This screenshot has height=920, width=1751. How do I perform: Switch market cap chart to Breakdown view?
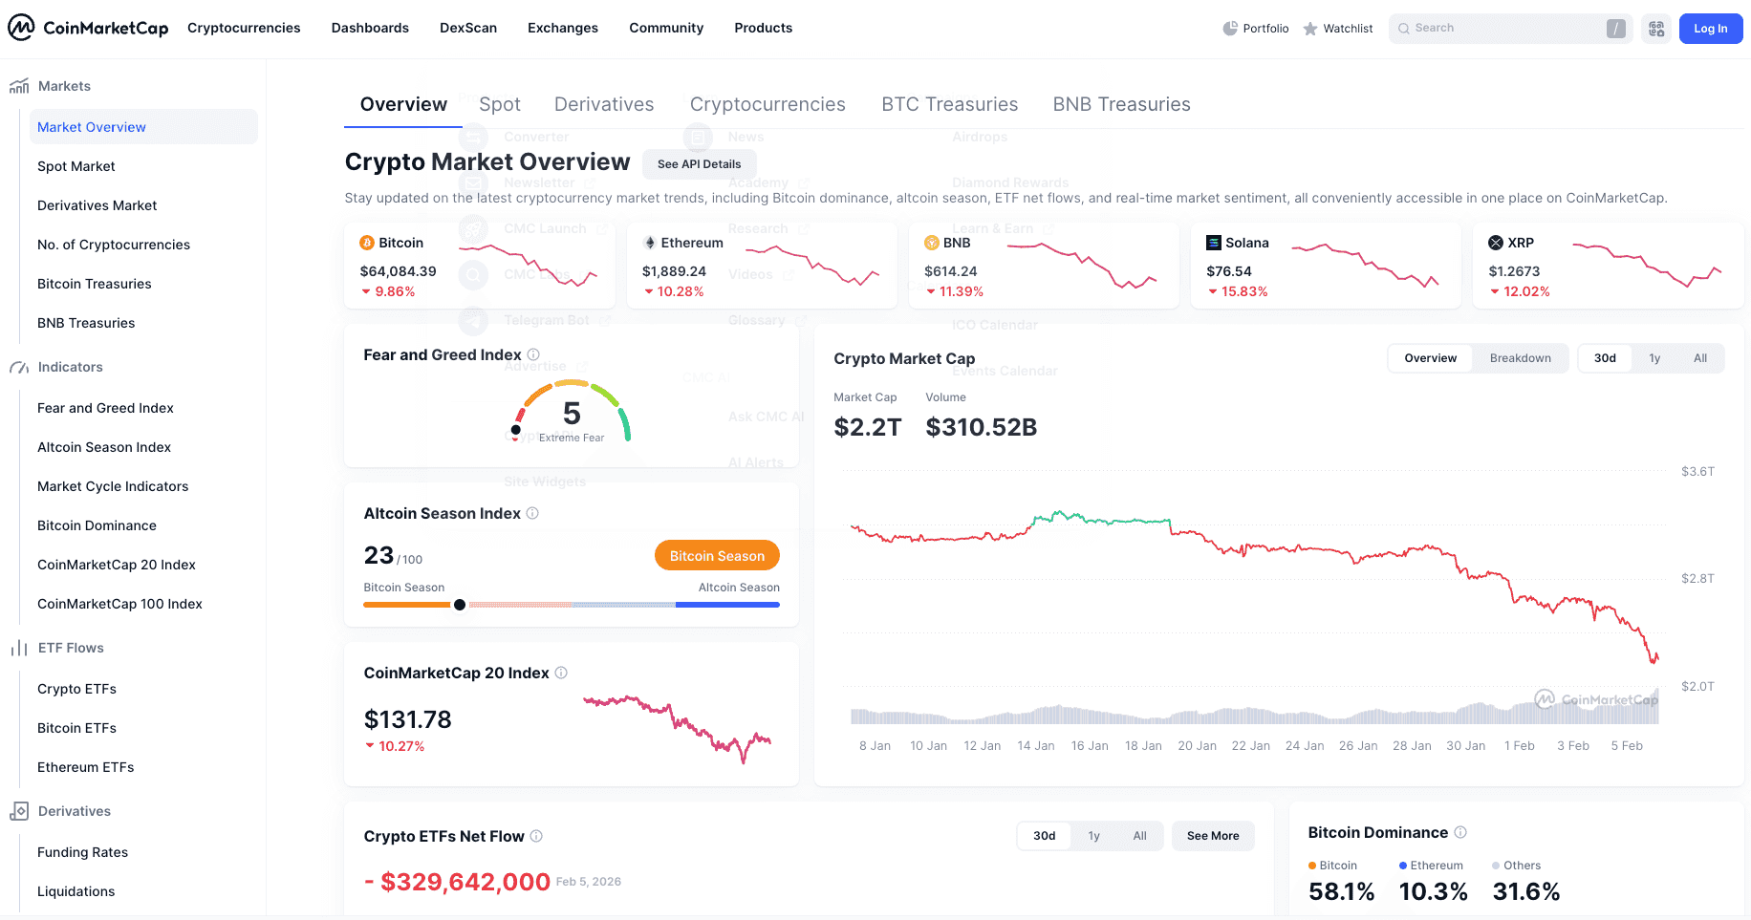pos(1520,358)
